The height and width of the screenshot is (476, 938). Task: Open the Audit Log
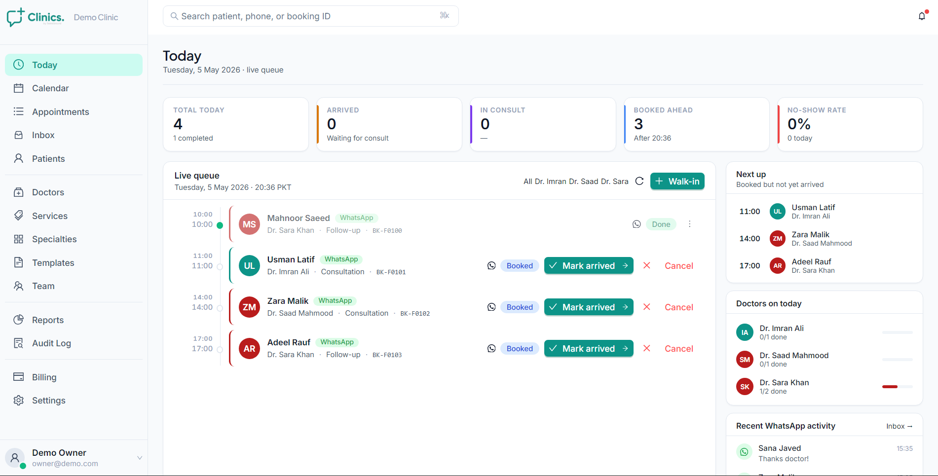pos(74,343)
